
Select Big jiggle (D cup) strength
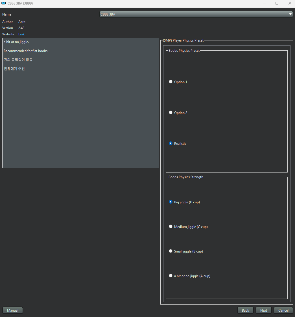[x=184, y=202]
